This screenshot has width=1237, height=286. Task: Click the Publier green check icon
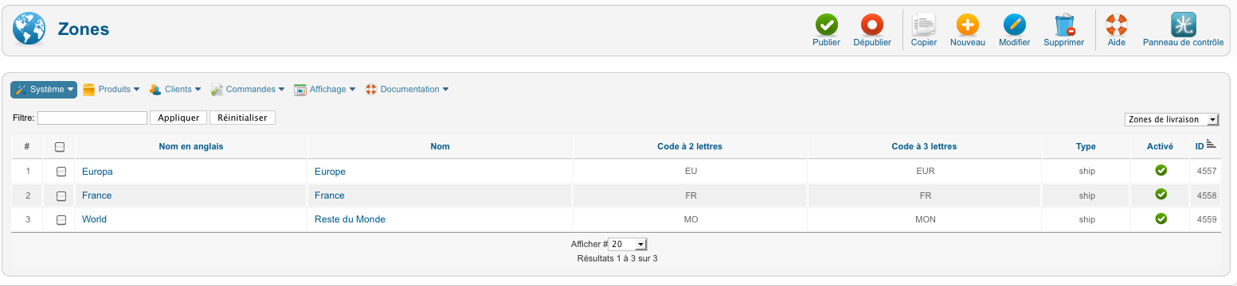point(826,25)
